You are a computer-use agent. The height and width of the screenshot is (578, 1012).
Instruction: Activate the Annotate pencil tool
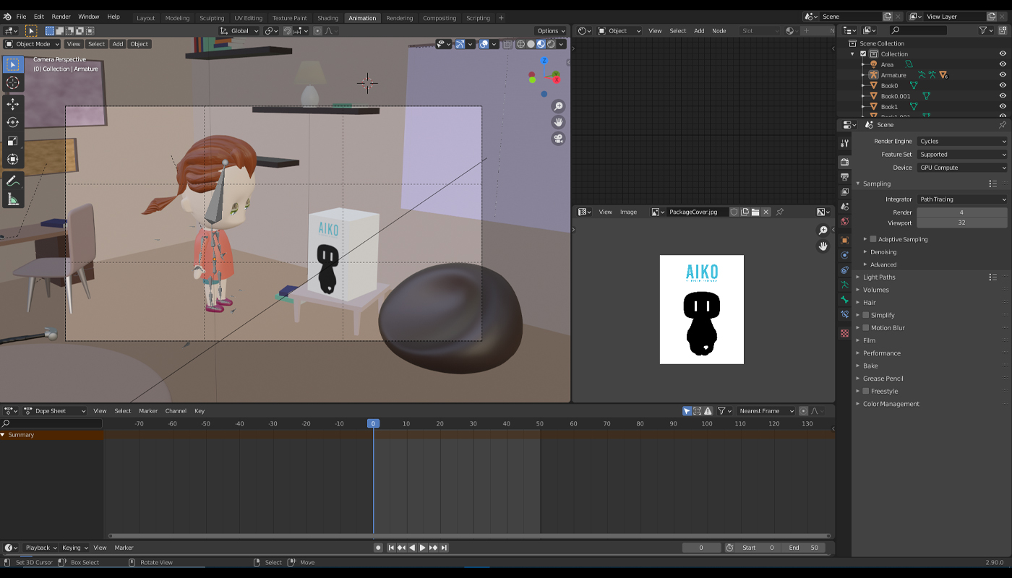[13, 181]
